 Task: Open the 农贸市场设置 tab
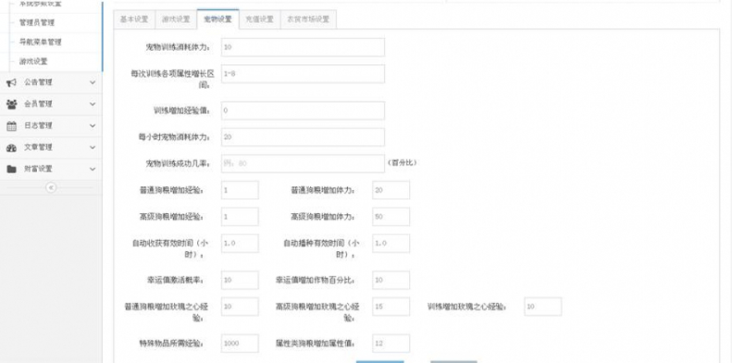(x=308, y=20)
